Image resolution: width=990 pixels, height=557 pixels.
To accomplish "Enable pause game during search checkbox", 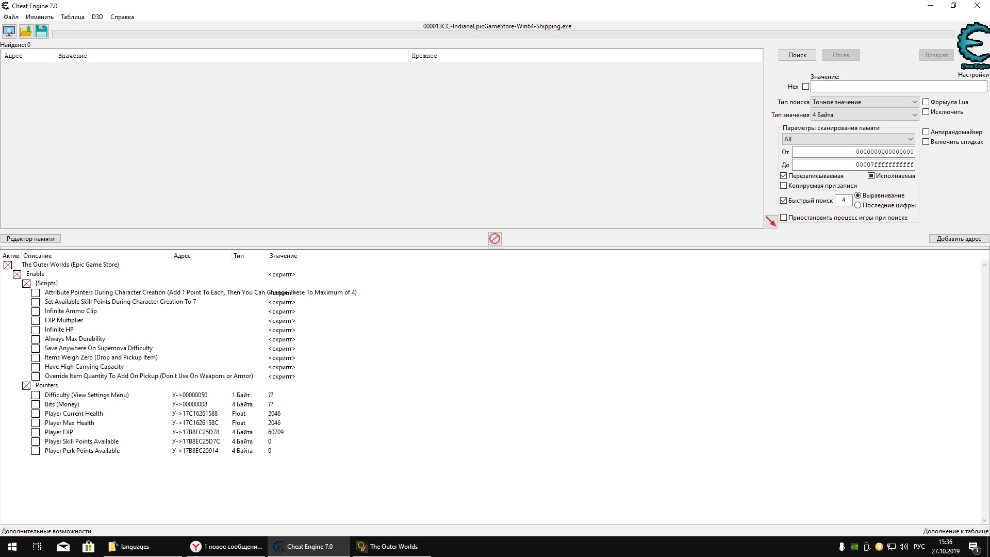I will tap(783, 218).
